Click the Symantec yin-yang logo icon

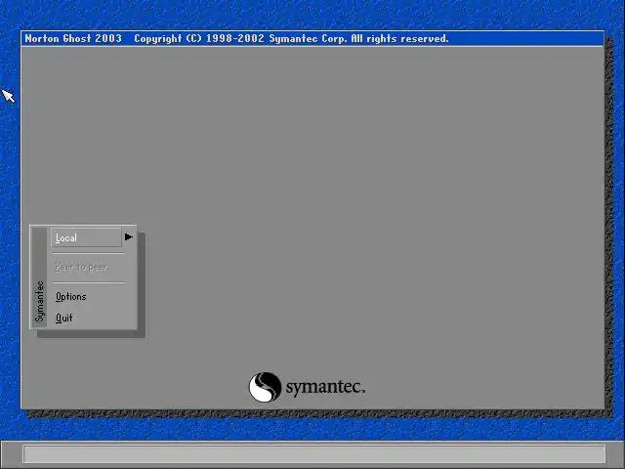click(265, 387)
